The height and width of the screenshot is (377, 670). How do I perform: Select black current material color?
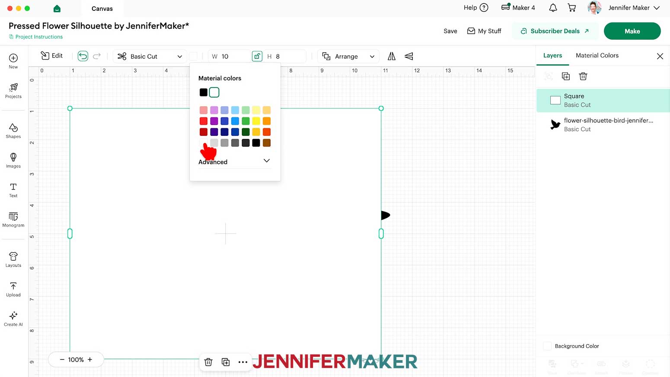(x=204, y=92)
